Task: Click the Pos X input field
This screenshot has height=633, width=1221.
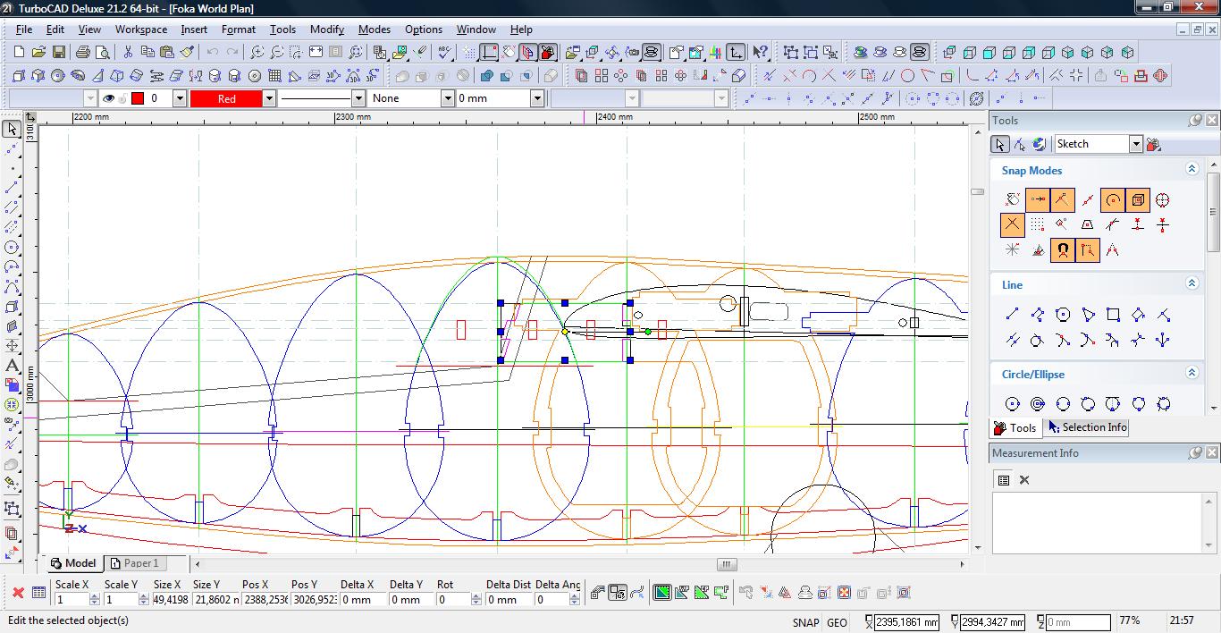Action: pyautogui.click(x=265, y=600)
